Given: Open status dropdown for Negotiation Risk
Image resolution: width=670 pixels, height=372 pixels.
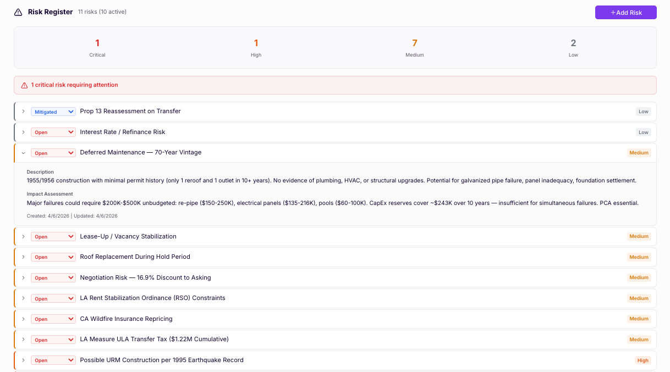Looking at the screenshot, I should coord(53,277).
